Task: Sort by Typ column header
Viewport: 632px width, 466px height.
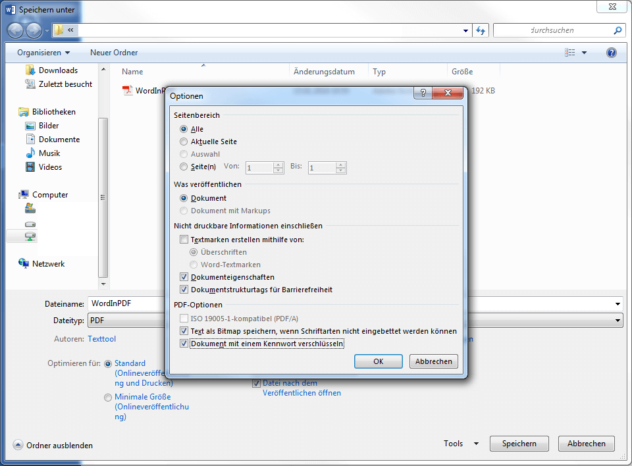Action: (379, 71)
